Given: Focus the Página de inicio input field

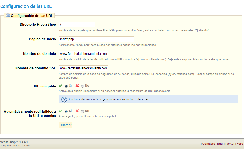Looking at the screenshot, I should 96,39.
